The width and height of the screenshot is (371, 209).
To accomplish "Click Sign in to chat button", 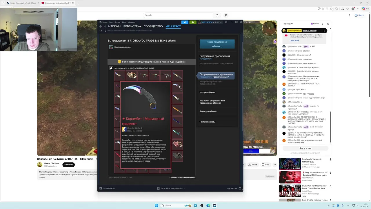I will 305,148.
